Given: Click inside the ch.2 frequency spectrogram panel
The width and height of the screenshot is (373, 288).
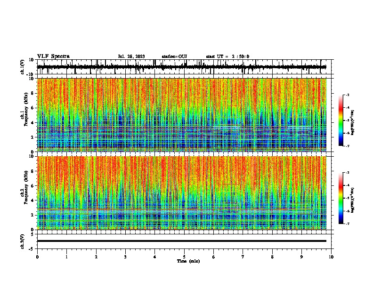Looking at the screenshot, I should click(182, 193).
